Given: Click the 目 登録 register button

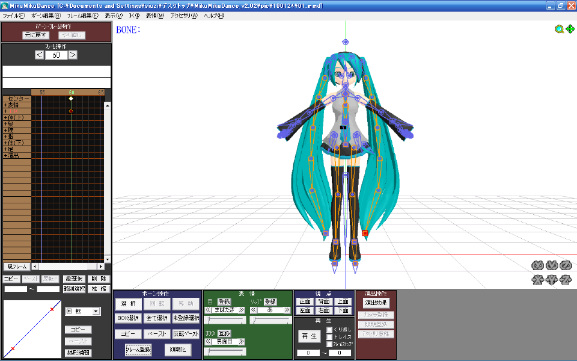Looking at the screenshot, I should (x=224, y=301).
